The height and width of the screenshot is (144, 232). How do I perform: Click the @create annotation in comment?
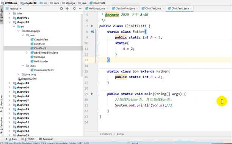coord(112,15)
